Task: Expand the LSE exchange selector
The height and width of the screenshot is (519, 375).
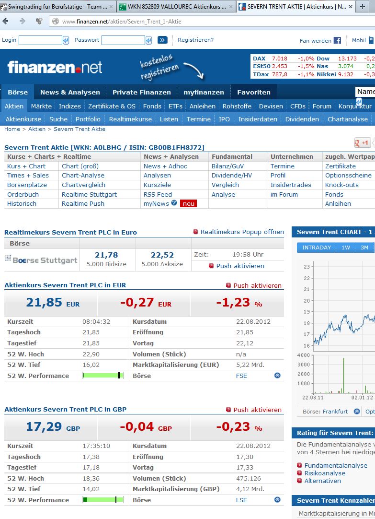Action: 277,500
